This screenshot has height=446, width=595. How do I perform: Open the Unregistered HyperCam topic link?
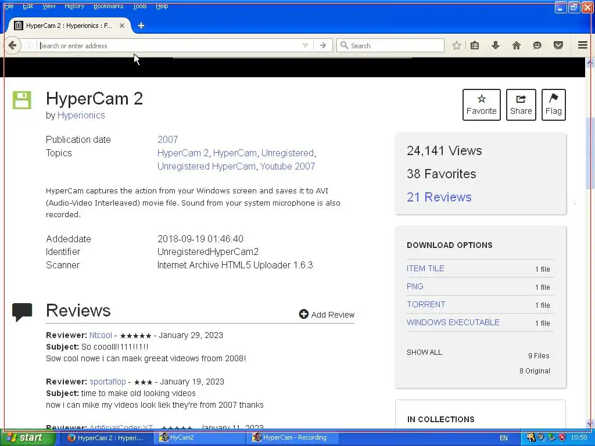[x=206, y=166]
